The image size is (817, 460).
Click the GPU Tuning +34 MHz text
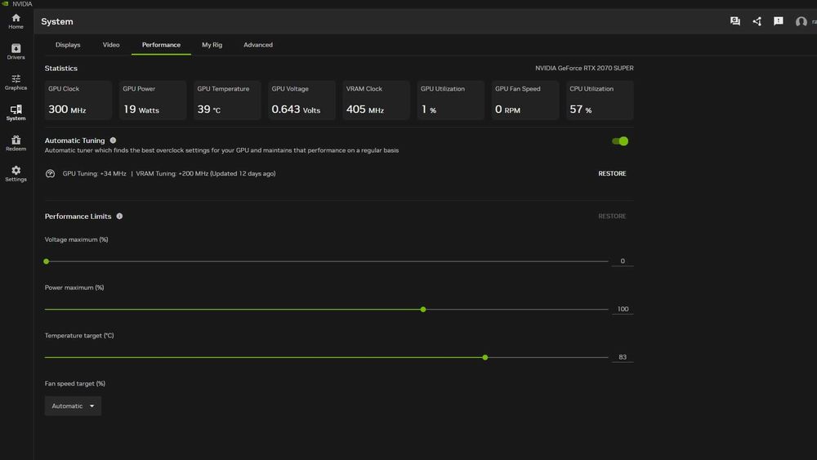pyautogui.click(x=94, y=173)
